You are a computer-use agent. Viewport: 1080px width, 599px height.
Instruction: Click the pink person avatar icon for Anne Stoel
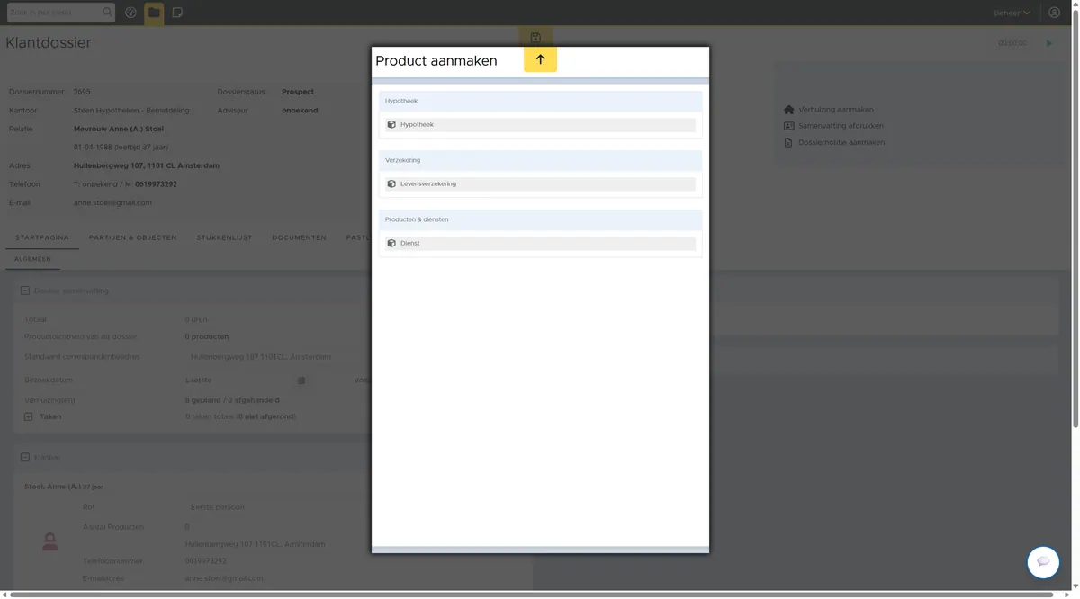coord(50,541)
